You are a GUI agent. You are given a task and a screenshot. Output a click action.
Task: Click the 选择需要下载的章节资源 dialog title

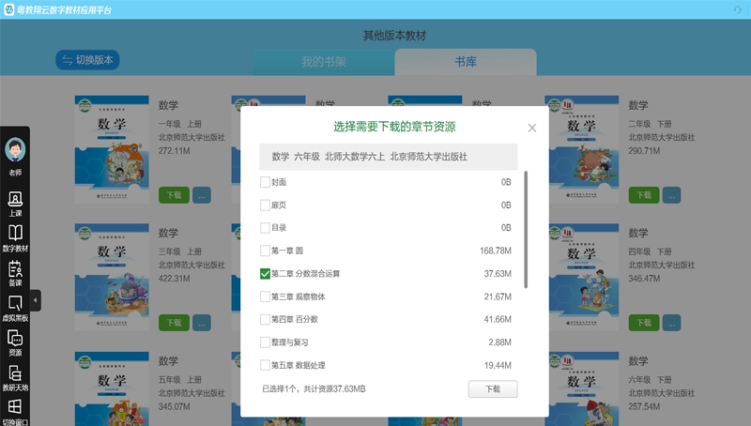tap(394, 127)
